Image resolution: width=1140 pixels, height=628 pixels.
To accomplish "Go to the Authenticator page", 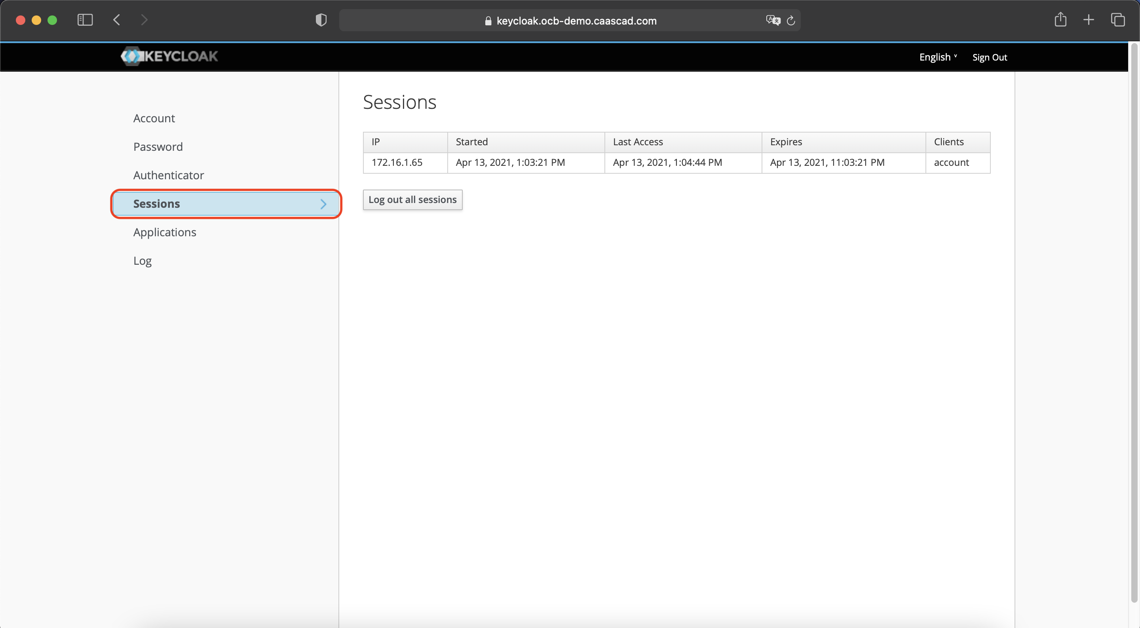I will pyautogui.click(x=169, y=175).
